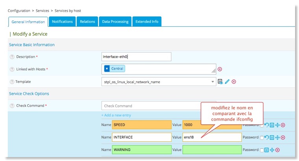Image resolution: width=299 pixels, height=161 pixels.
Task: Go to the Extended Info tab
Action: [147, 22]
